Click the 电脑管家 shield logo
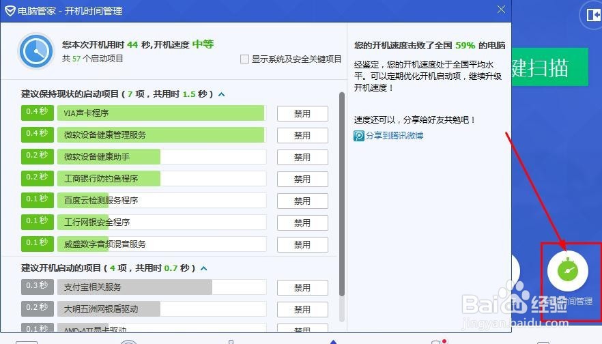602x344 pixels. point(10,11)
